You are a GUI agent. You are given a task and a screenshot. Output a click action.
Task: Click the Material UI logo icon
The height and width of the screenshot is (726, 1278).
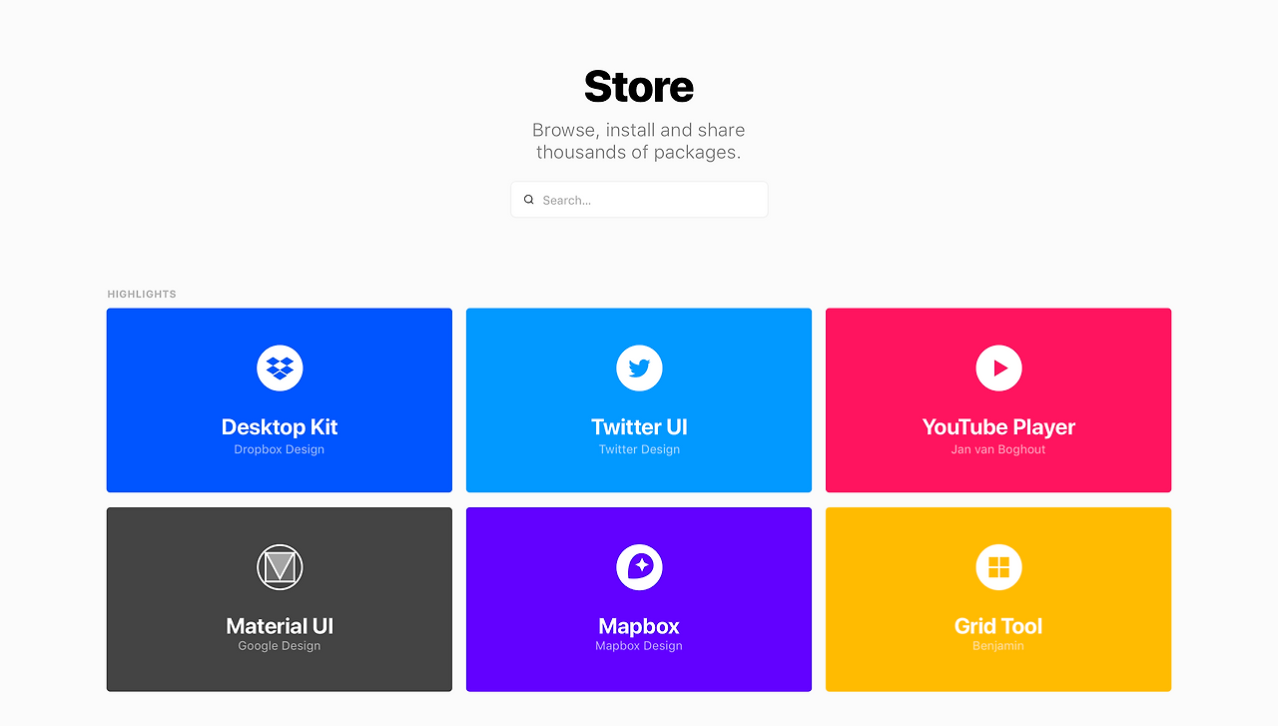coord(280,567)
